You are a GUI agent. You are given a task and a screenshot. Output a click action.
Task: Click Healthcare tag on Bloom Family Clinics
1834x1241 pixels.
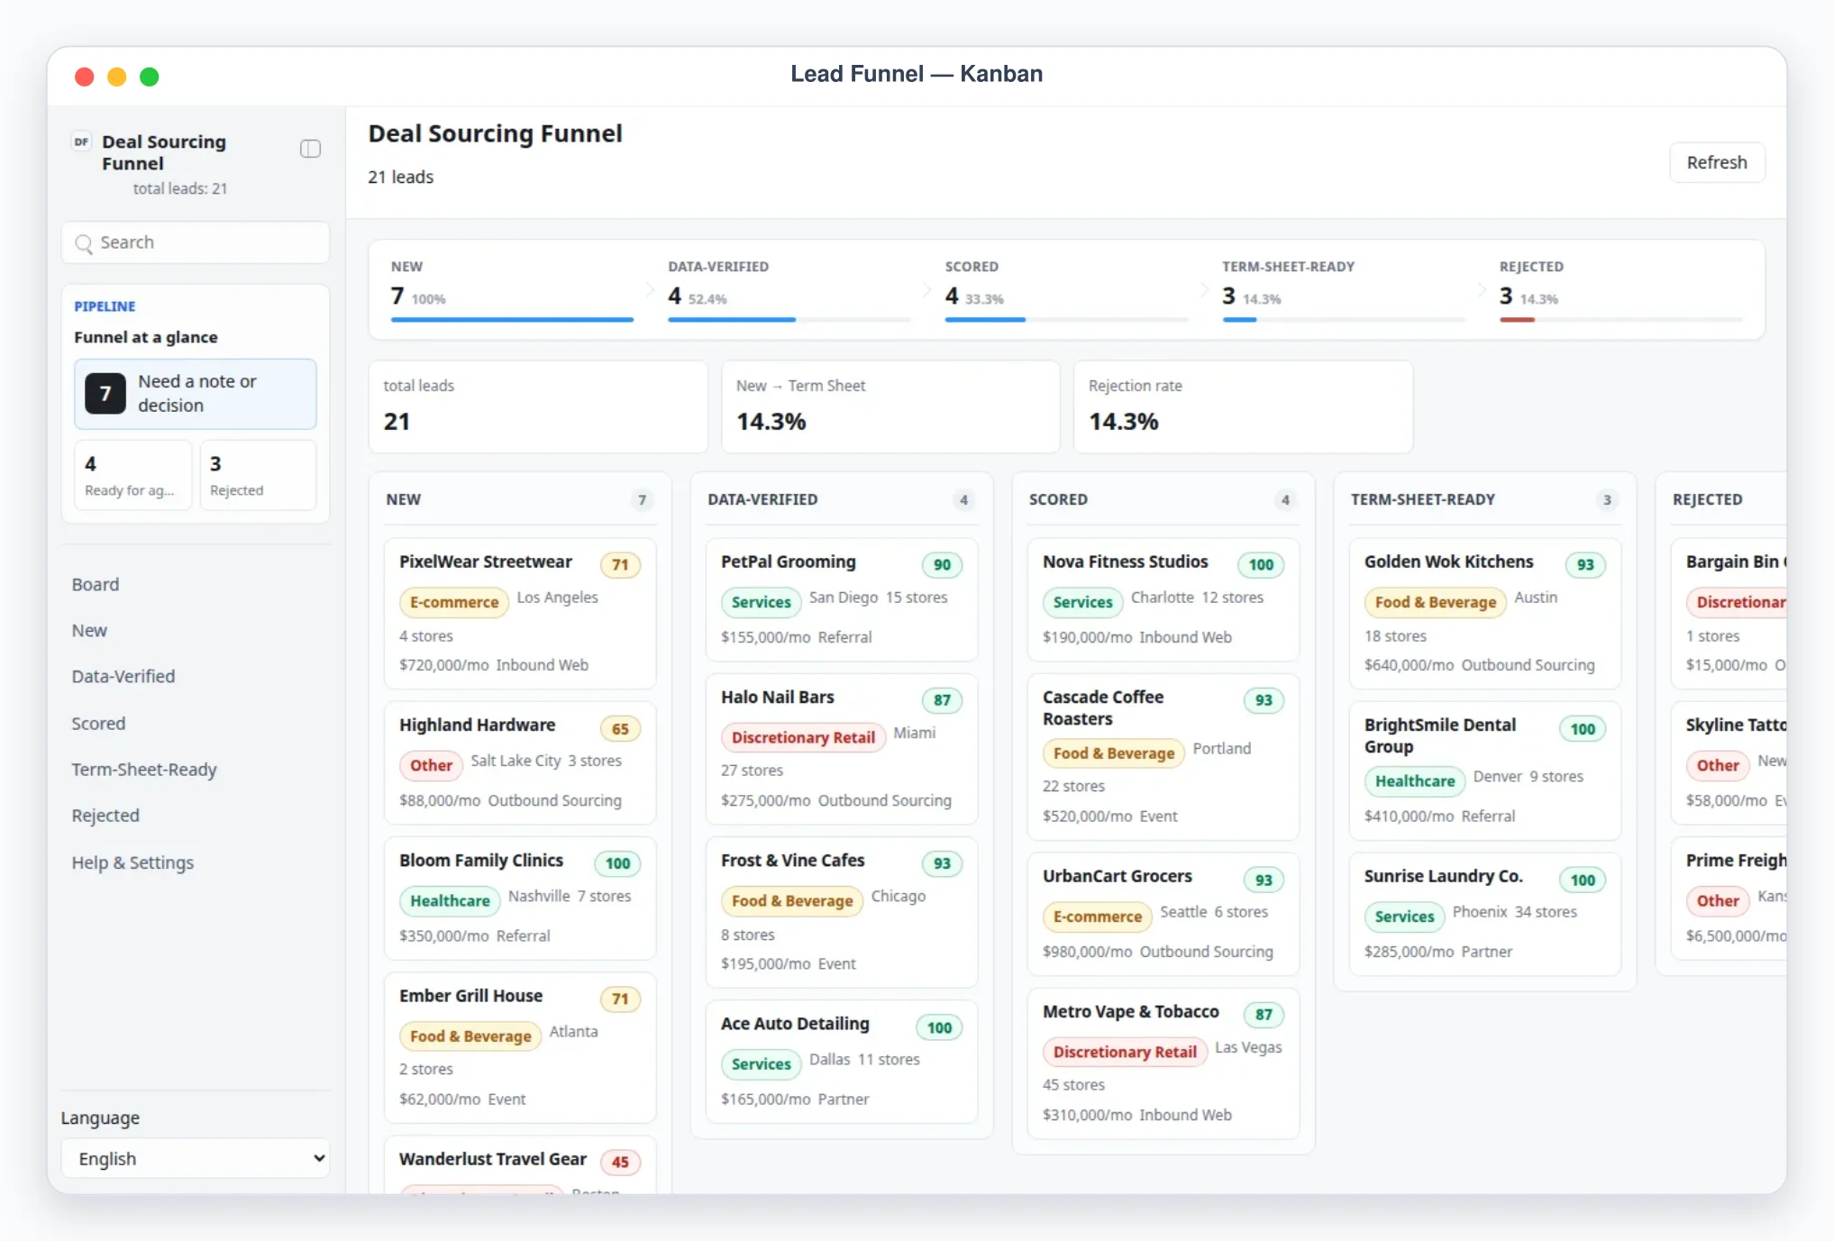(450, 899)
